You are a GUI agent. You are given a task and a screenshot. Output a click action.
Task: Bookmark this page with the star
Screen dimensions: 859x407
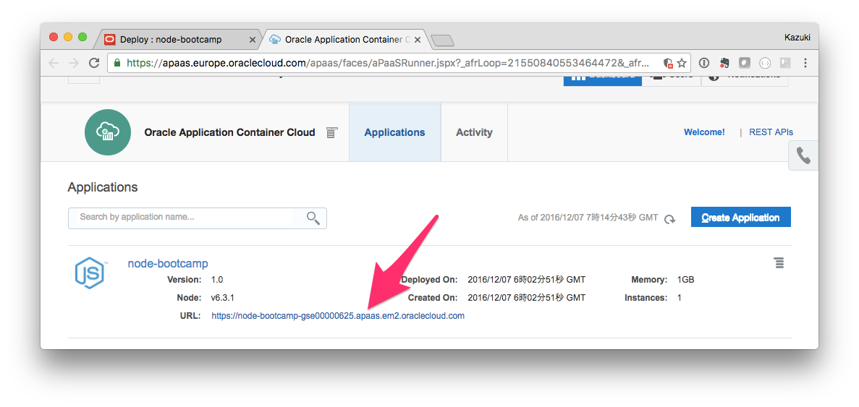[x=682, y=63]
